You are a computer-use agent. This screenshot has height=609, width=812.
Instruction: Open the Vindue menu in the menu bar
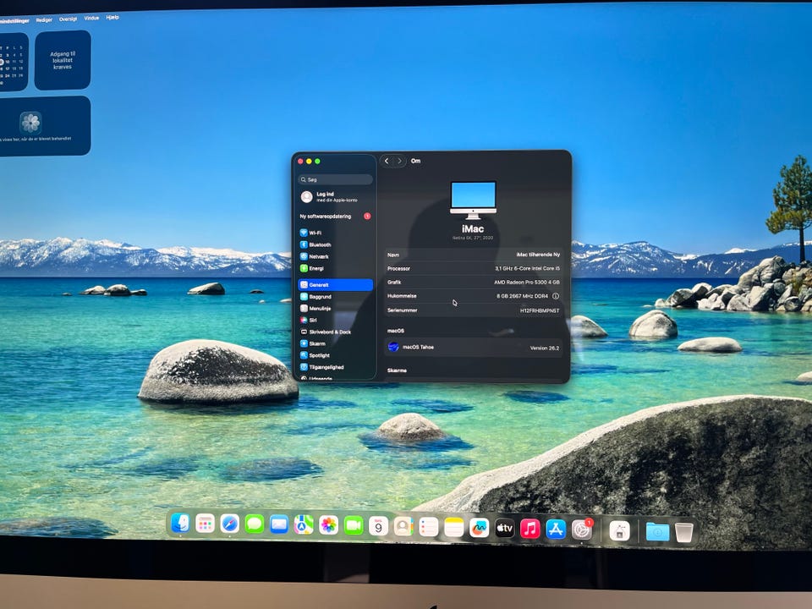coord(91,18)
